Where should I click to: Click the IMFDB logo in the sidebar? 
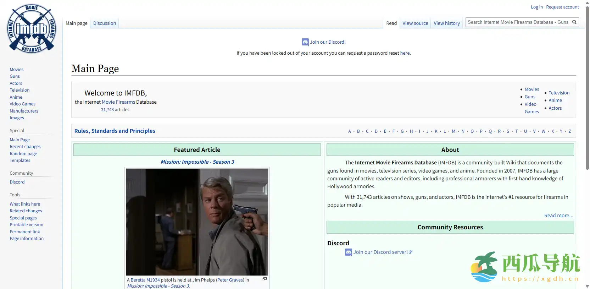(32, 28)
